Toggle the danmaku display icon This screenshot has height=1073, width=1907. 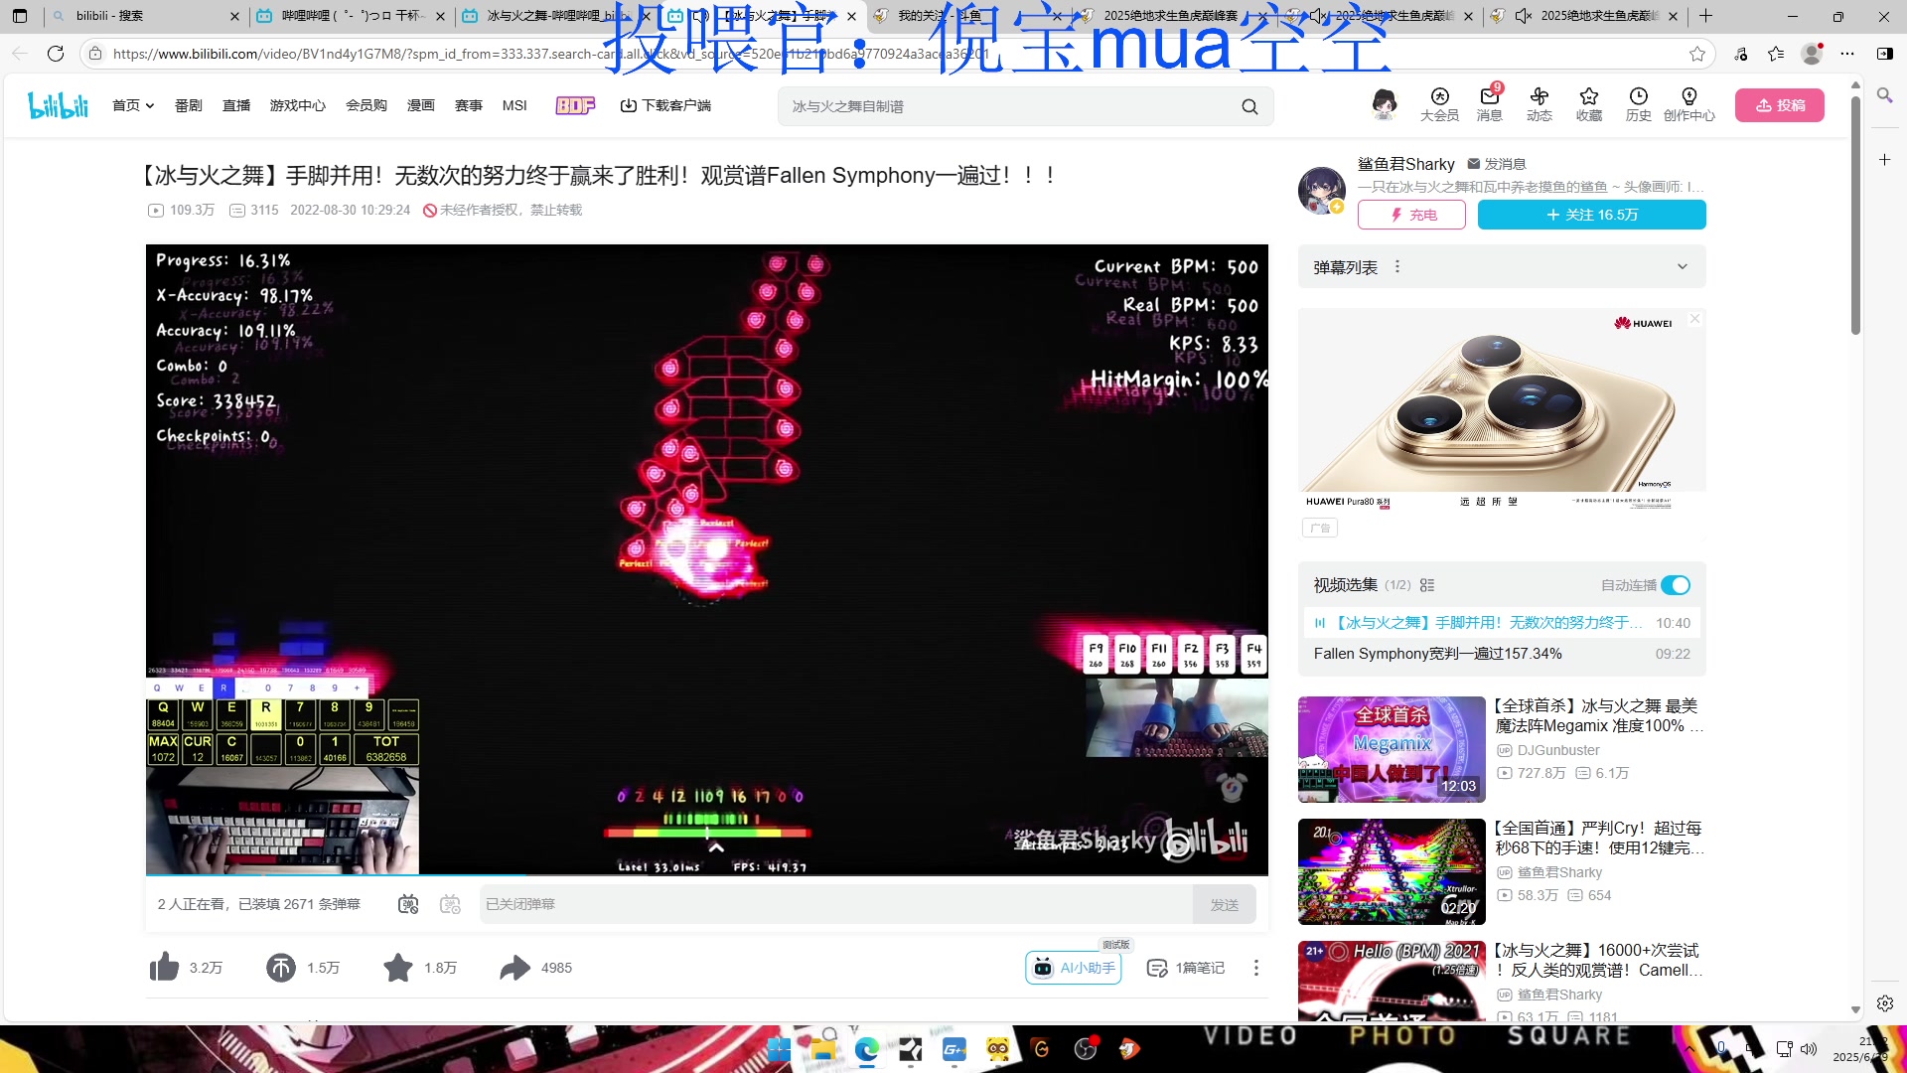[x=408, y=904]
